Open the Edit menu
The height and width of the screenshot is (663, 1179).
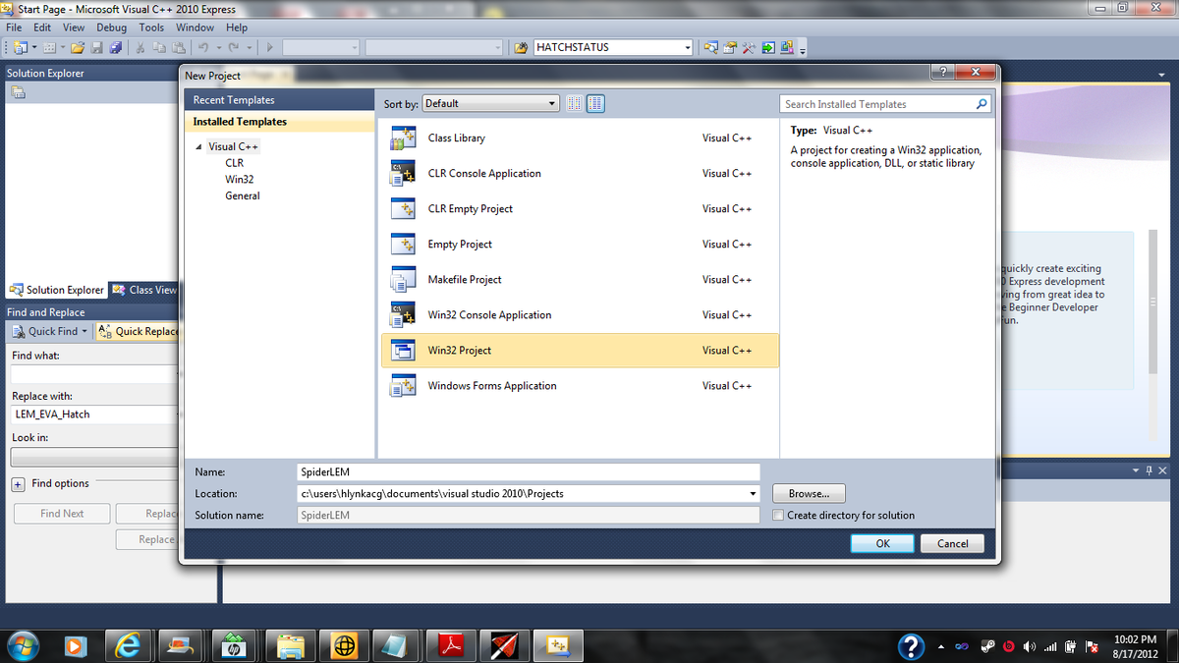coord(43,28)
